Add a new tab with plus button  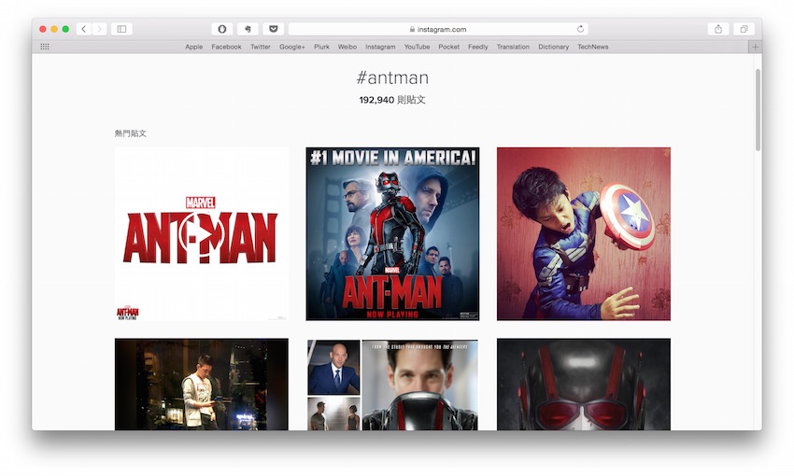pyautogui.click(x=755, y=47)
